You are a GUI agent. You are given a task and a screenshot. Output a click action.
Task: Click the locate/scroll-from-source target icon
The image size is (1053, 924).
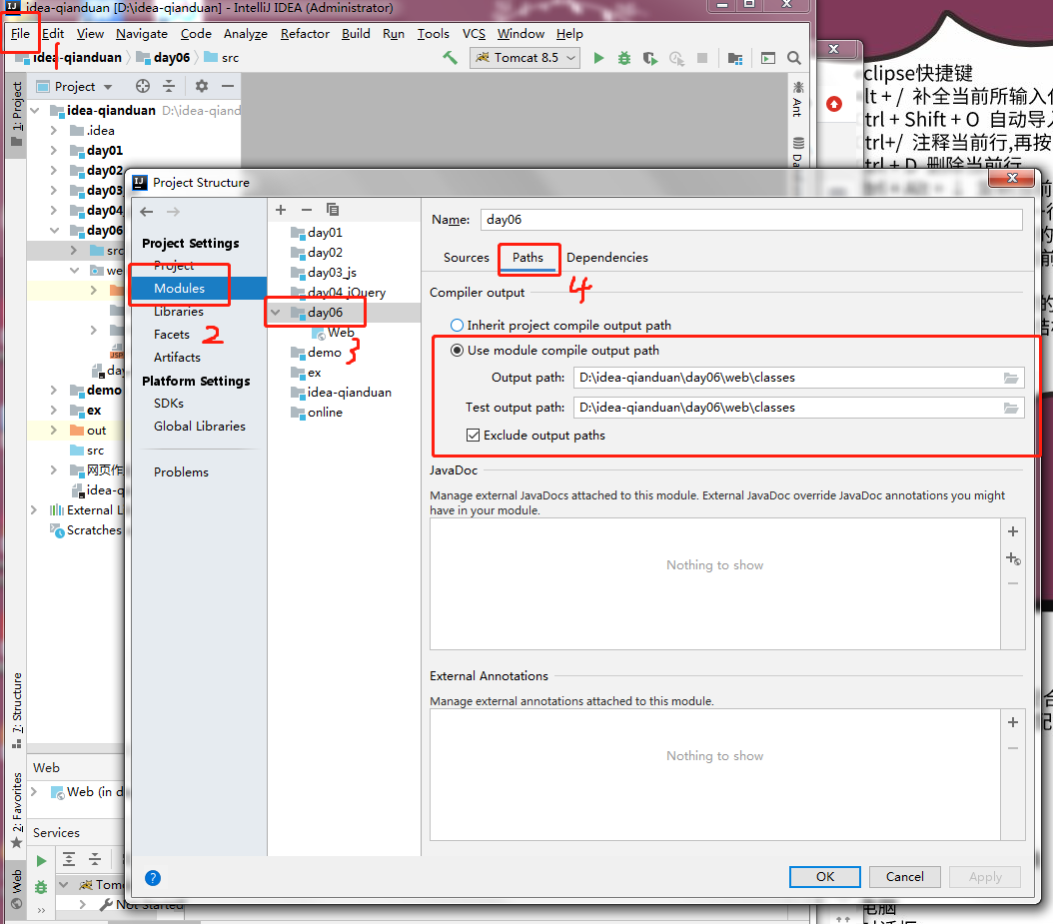143,86
